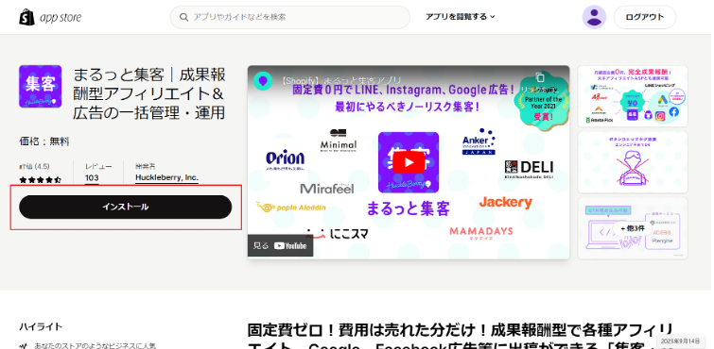Viewport: 714px width, 349px height.
Task: Click the black インストール button
Action: pos(125,207)
